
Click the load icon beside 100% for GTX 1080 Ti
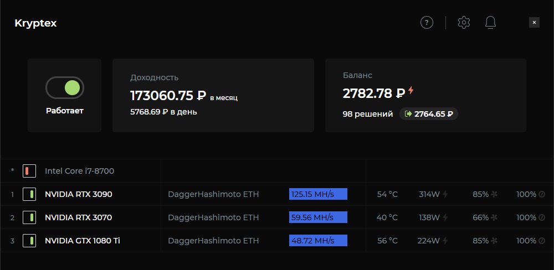coord(542,241)
